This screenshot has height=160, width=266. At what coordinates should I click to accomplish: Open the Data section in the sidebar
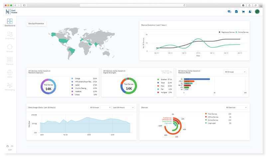pos(10,74)
